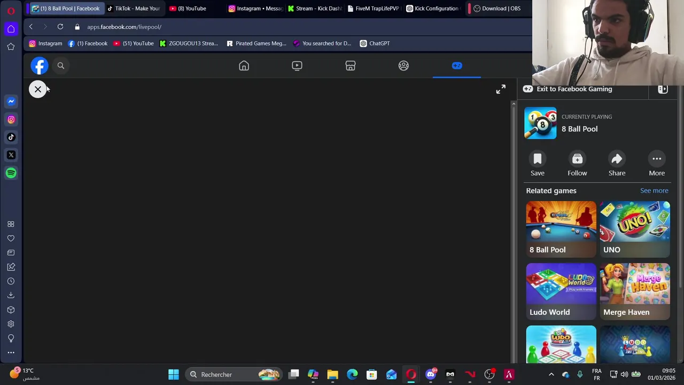The height and width of the screenshot is (385, 684).
Task: Collapse the gaming side panel
Action: [663, 89]
